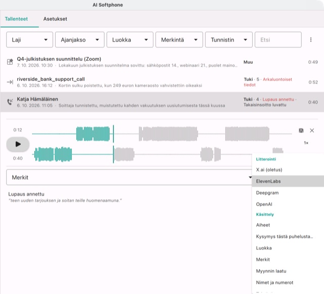
Task: Click the incoming call icon for Katja Hämäläinen
Action: pyautogui.click(x=10, y=102)
